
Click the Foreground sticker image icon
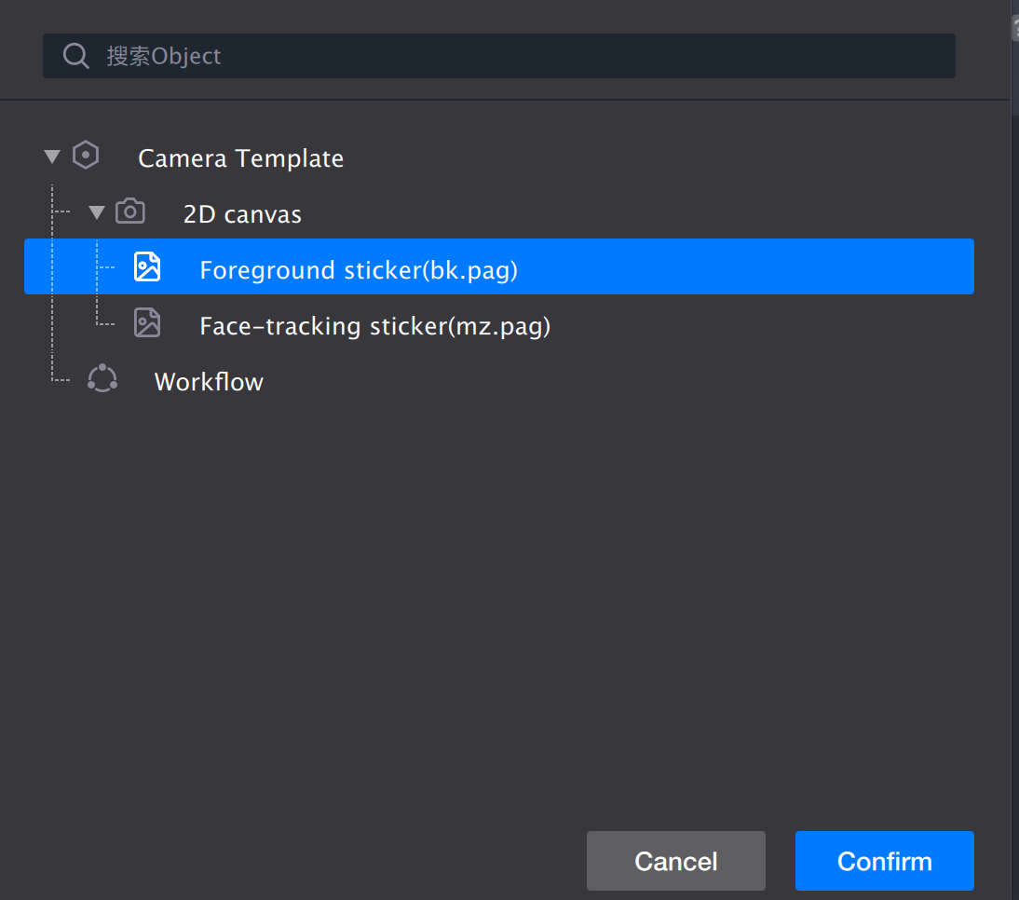click(x=147, y=267)
